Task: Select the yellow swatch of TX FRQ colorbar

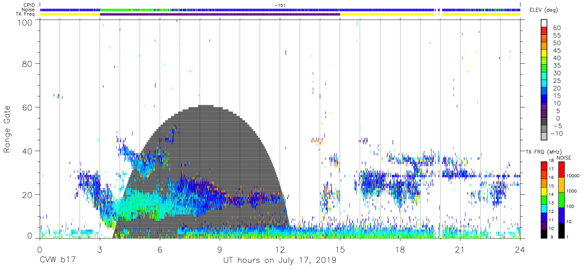Action: click(x=544, y=191)
